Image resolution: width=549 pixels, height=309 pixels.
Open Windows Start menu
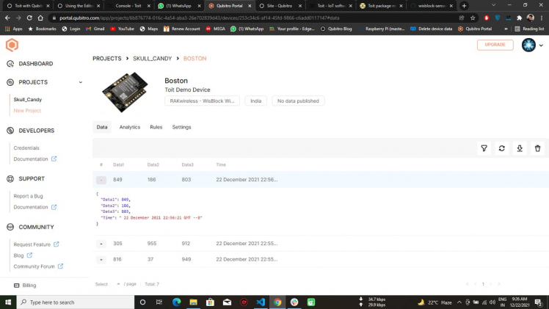pyautogui.click(x=8, y=302)
